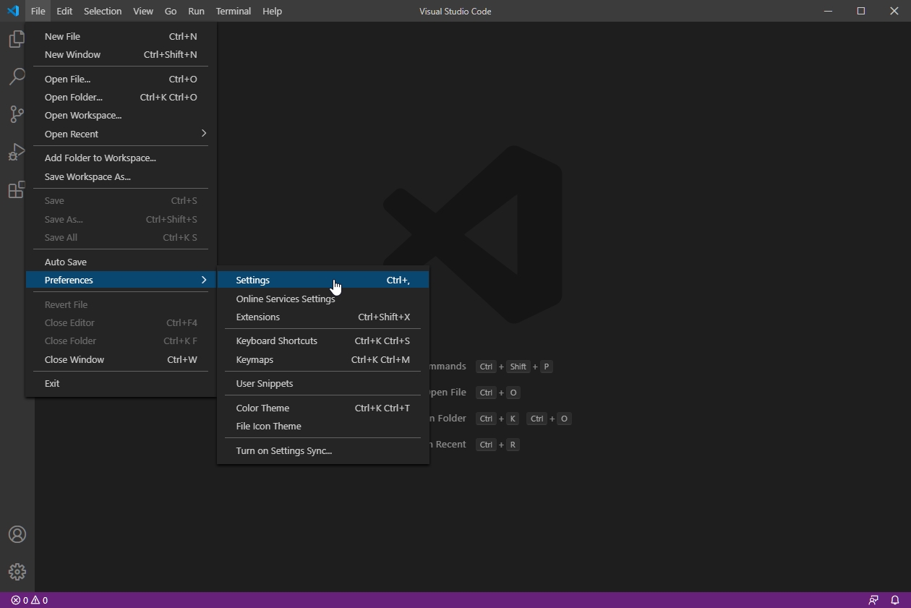Open the View menu

click(143, 11)
